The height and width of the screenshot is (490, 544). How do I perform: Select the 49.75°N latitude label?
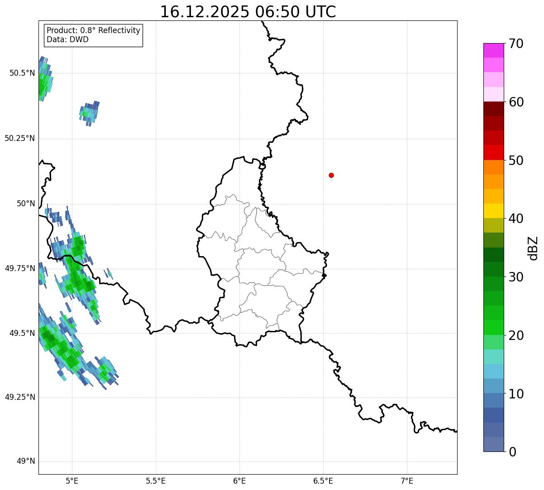[20, 268]
